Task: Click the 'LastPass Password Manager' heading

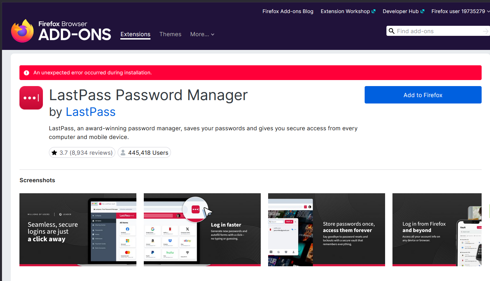Action: pos(148,95)
